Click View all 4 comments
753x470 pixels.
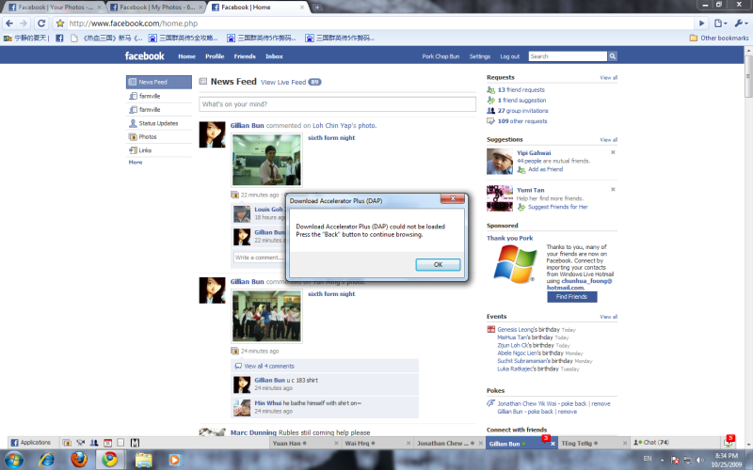pos(269,366)
